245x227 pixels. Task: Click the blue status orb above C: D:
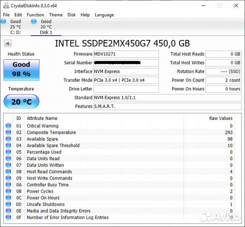[x=3, y=21]
